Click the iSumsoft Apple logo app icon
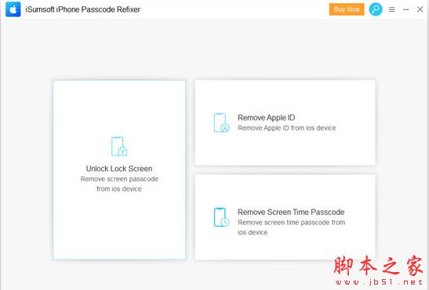 [13, 9]
